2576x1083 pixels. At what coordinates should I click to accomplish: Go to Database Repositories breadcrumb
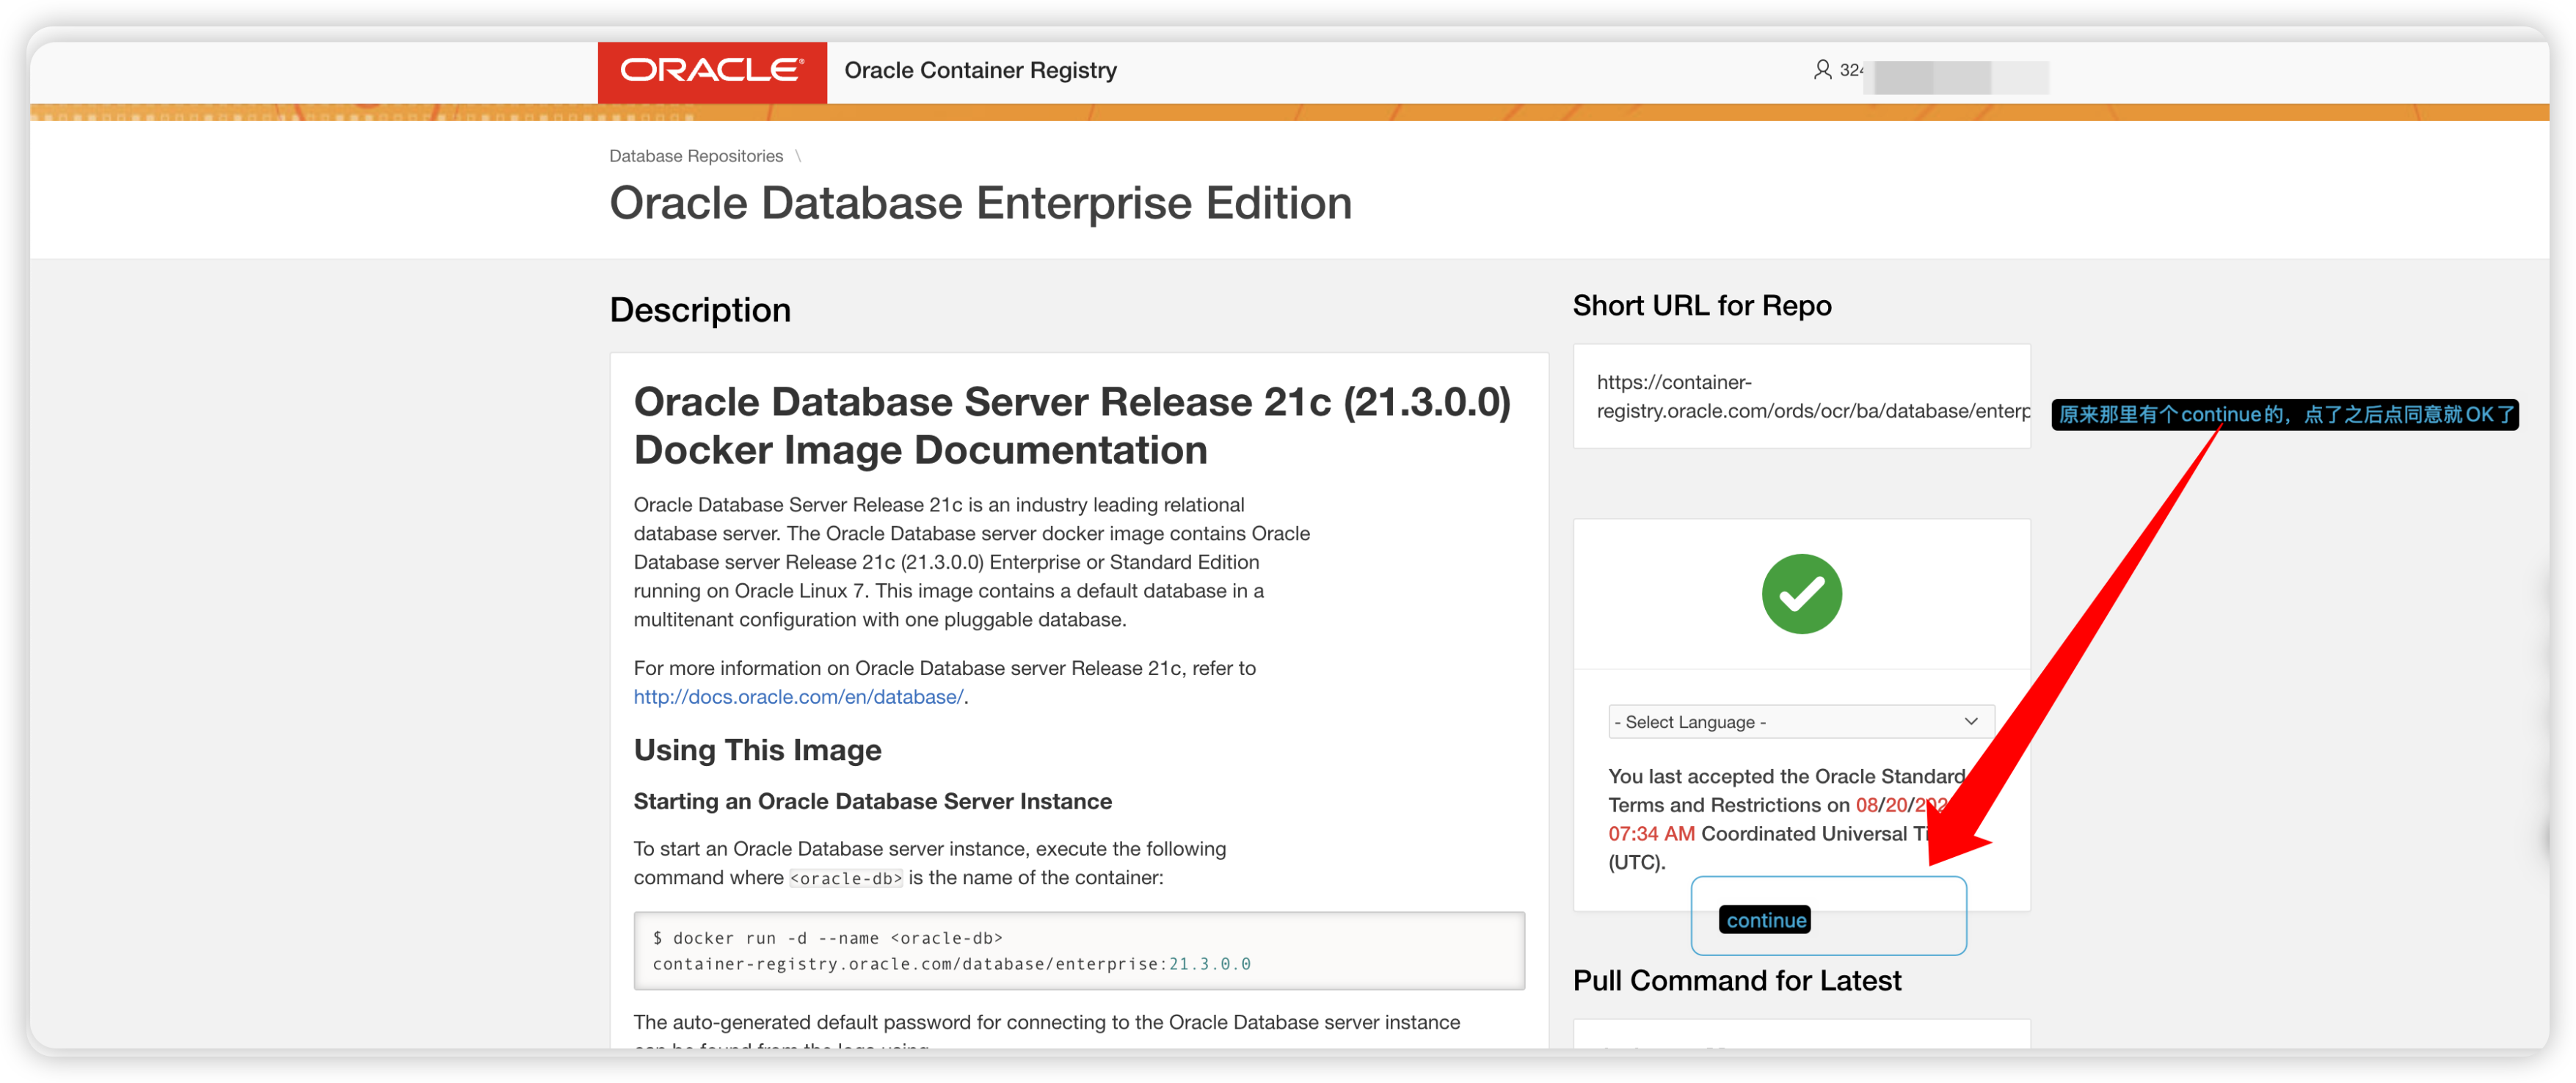(x=696, y=156)
